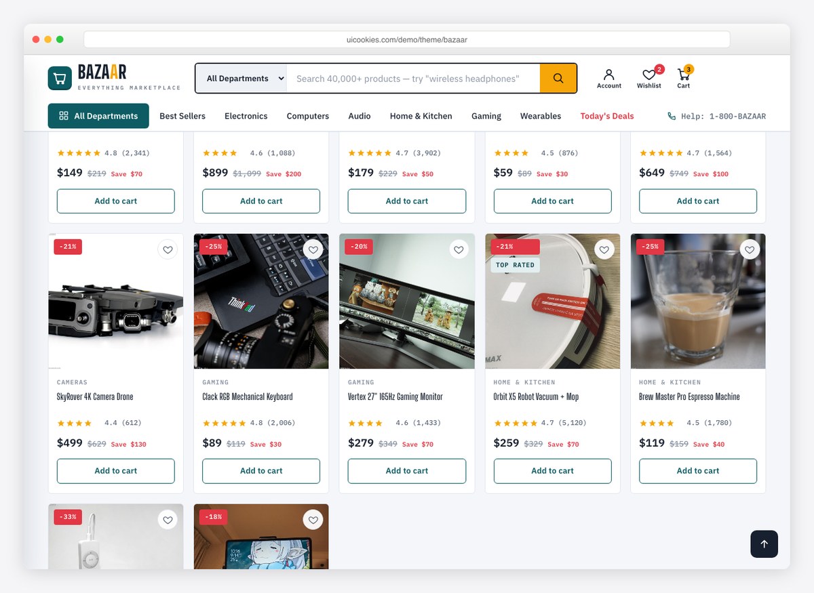The width and height of the screenshot is (814, 593).
Task: Open the Wishlist heart icon in header
Action: click(648, 75)
